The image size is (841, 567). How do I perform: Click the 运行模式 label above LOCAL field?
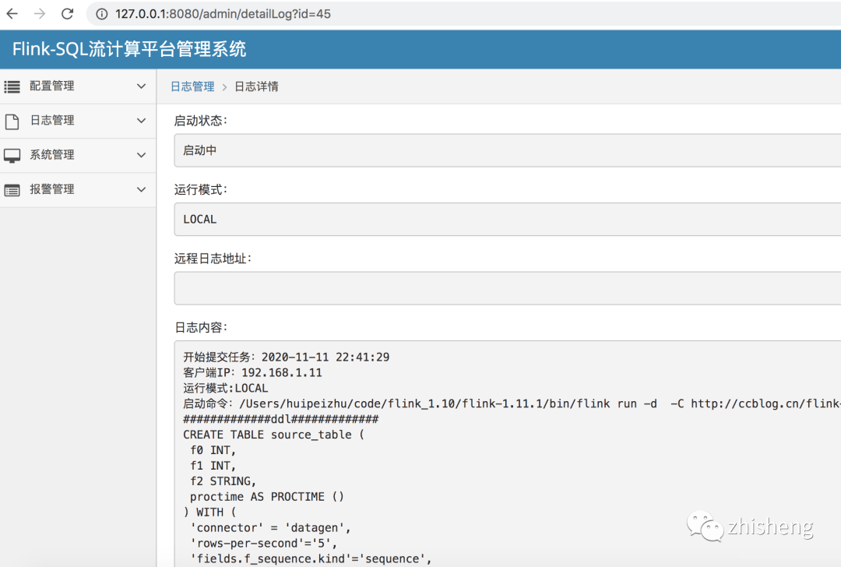pos(201,189)
